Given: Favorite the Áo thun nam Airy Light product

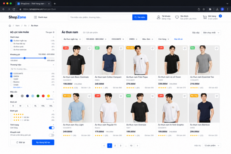Looking at the screenshot, I should point(89,96).
